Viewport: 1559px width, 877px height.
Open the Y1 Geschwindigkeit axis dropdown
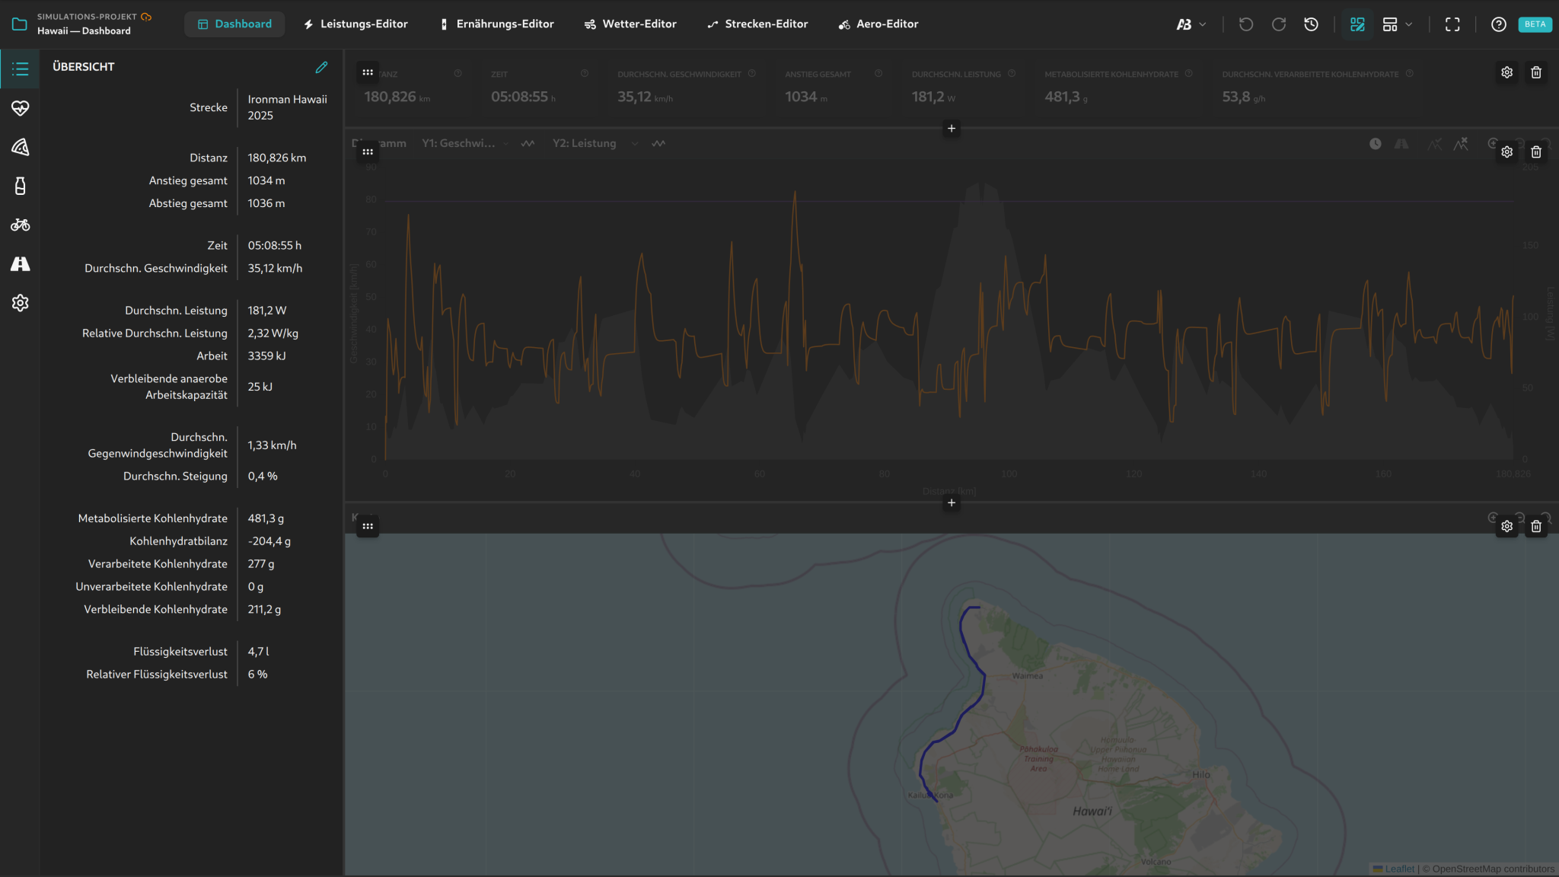(x=465, y=144)
